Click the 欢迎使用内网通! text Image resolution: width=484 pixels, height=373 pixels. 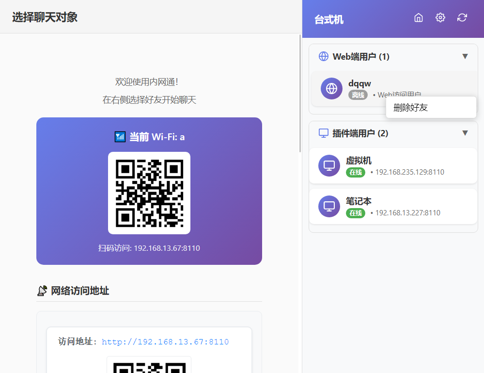tap(147, 82)
